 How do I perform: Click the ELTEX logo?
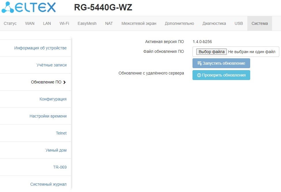coord(29,8)
